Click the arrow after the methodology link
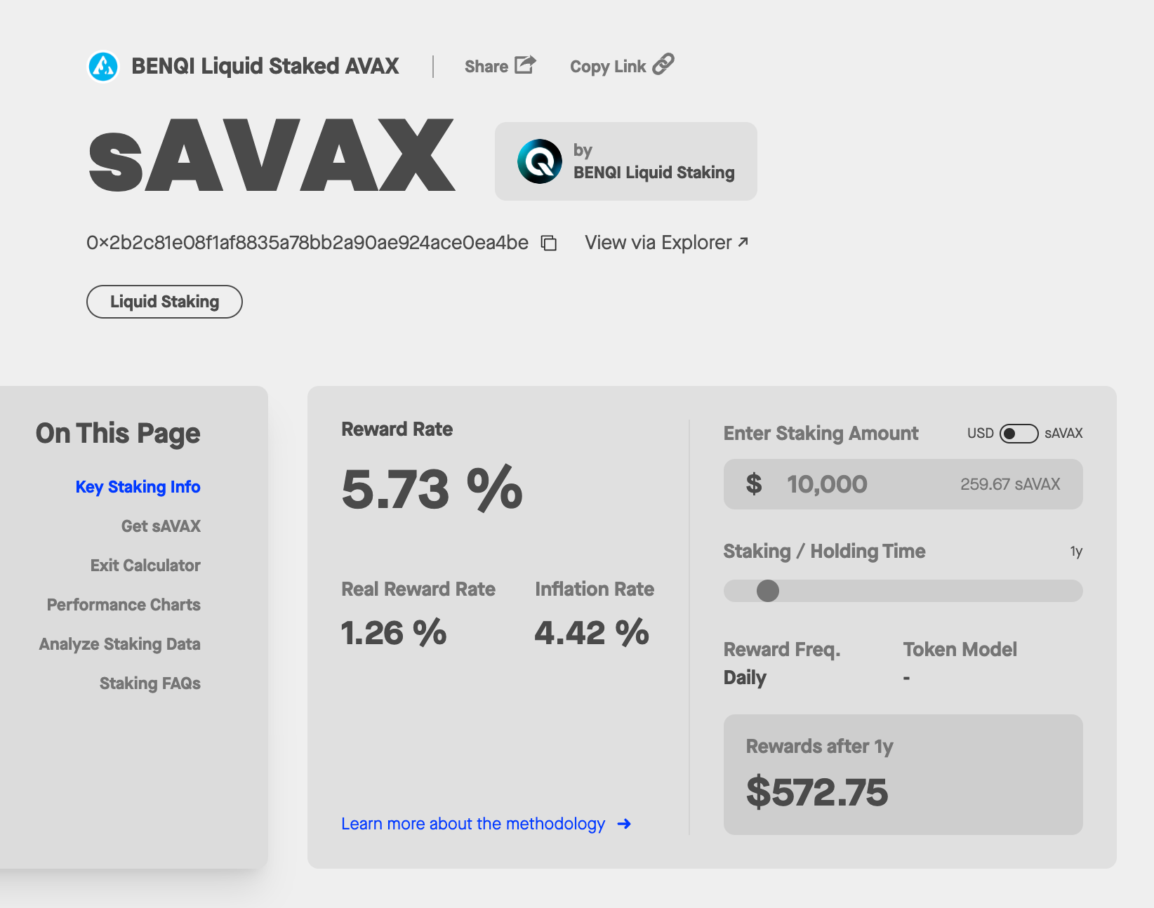The image size is (1154, 908). click(624, 824)
